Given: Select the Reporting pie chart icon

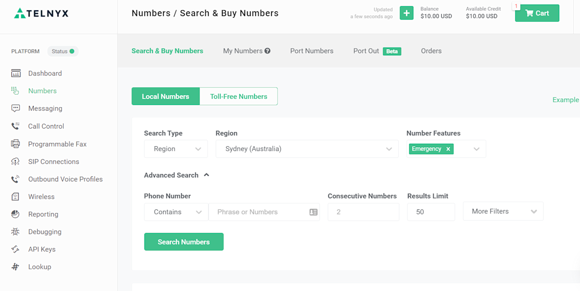Looking at the screenshot, I should [x=16, y=214].
